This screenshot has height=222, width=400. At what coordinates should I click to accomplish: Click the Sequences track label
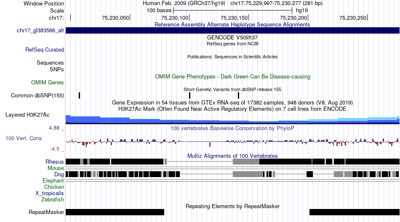[x=50, y=63]
